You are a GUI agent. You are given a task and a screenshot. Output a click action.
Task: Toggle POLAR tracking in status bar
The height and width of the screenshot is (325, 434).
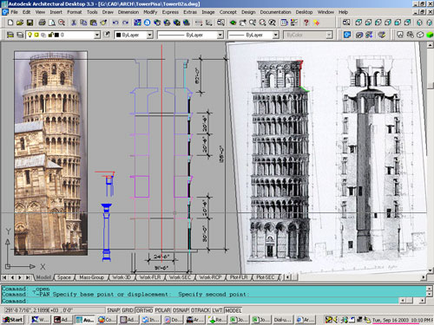click(x=162, y=310)
